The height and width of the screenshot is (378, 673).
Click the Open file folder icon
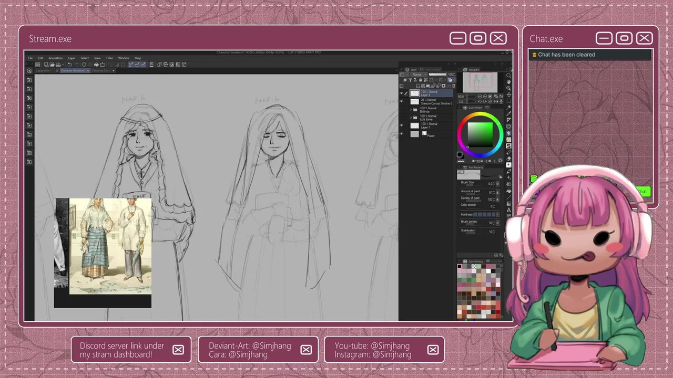(x=52, y=64)
